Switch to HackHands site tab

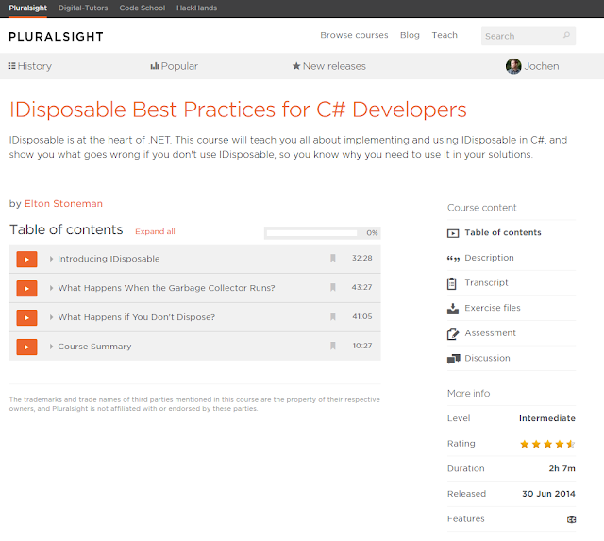pyautogui.click(x=196, y=8)
